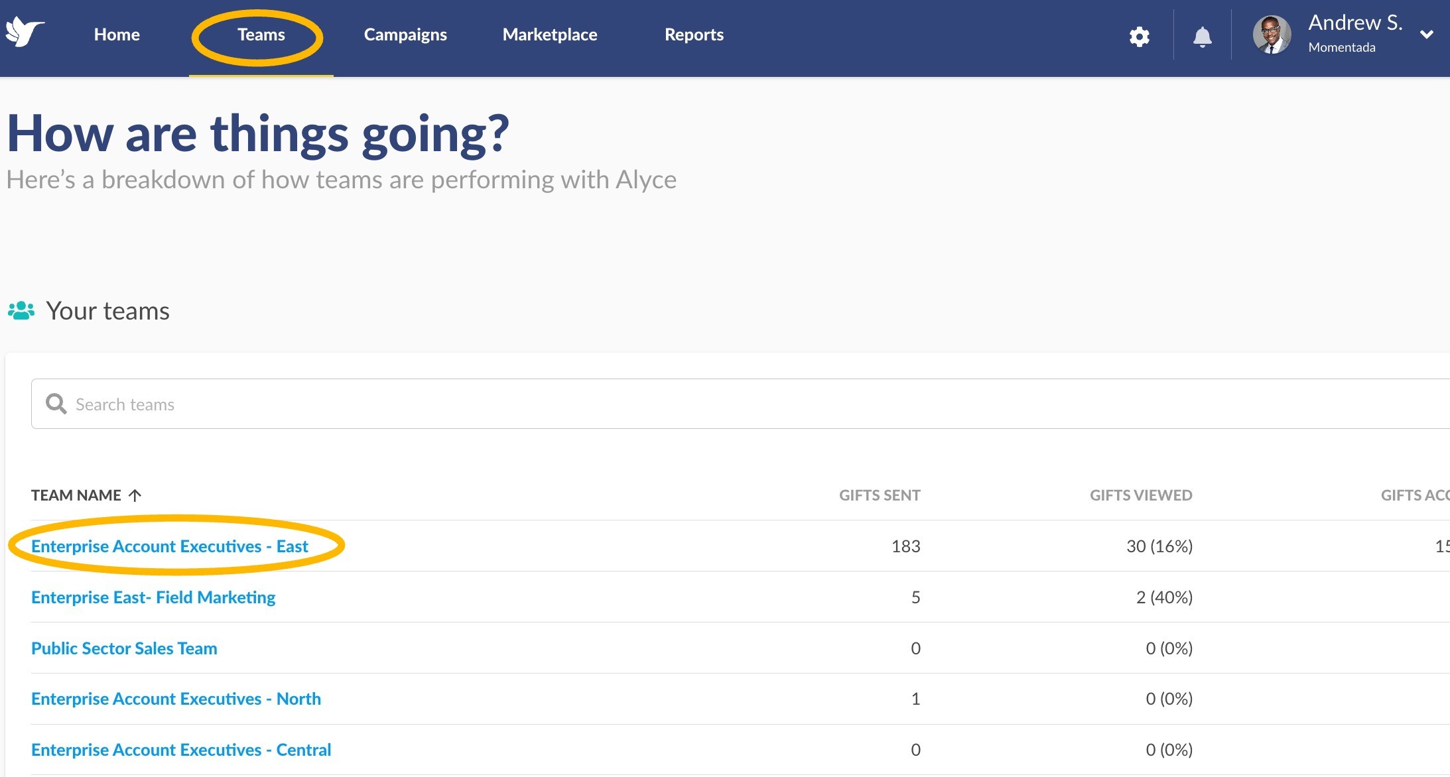Open settings via gear icon
Screen dimensions: 1450x777
[1139, 36]
